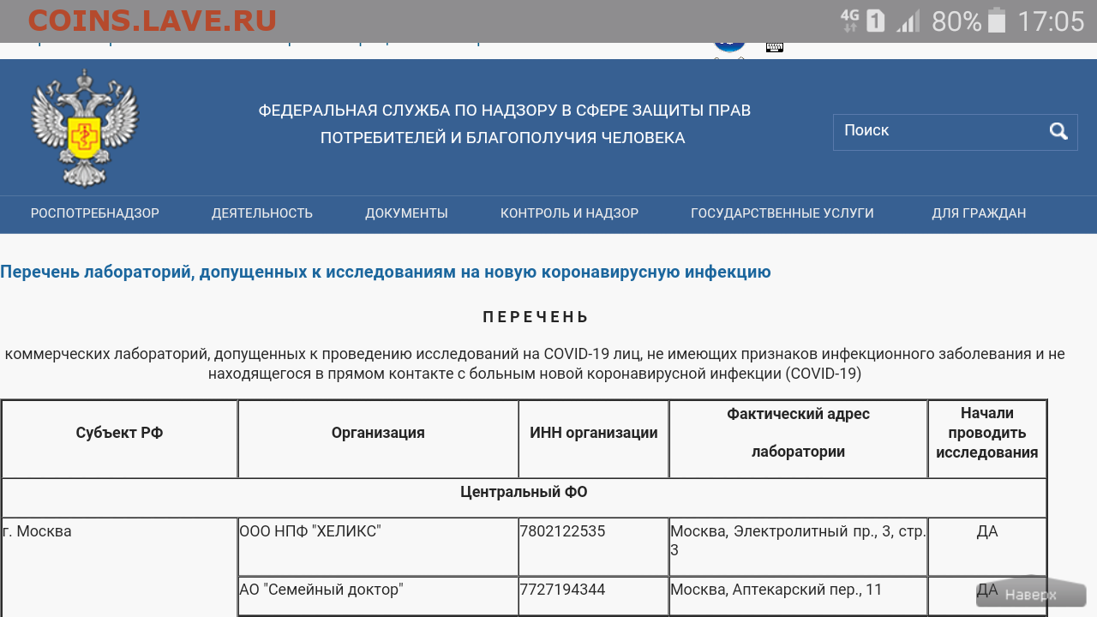1097x617 pixels.
Task: Click heading Перечень лабораторий, допущенных к исследованиям
Action: tap(386, 272)
